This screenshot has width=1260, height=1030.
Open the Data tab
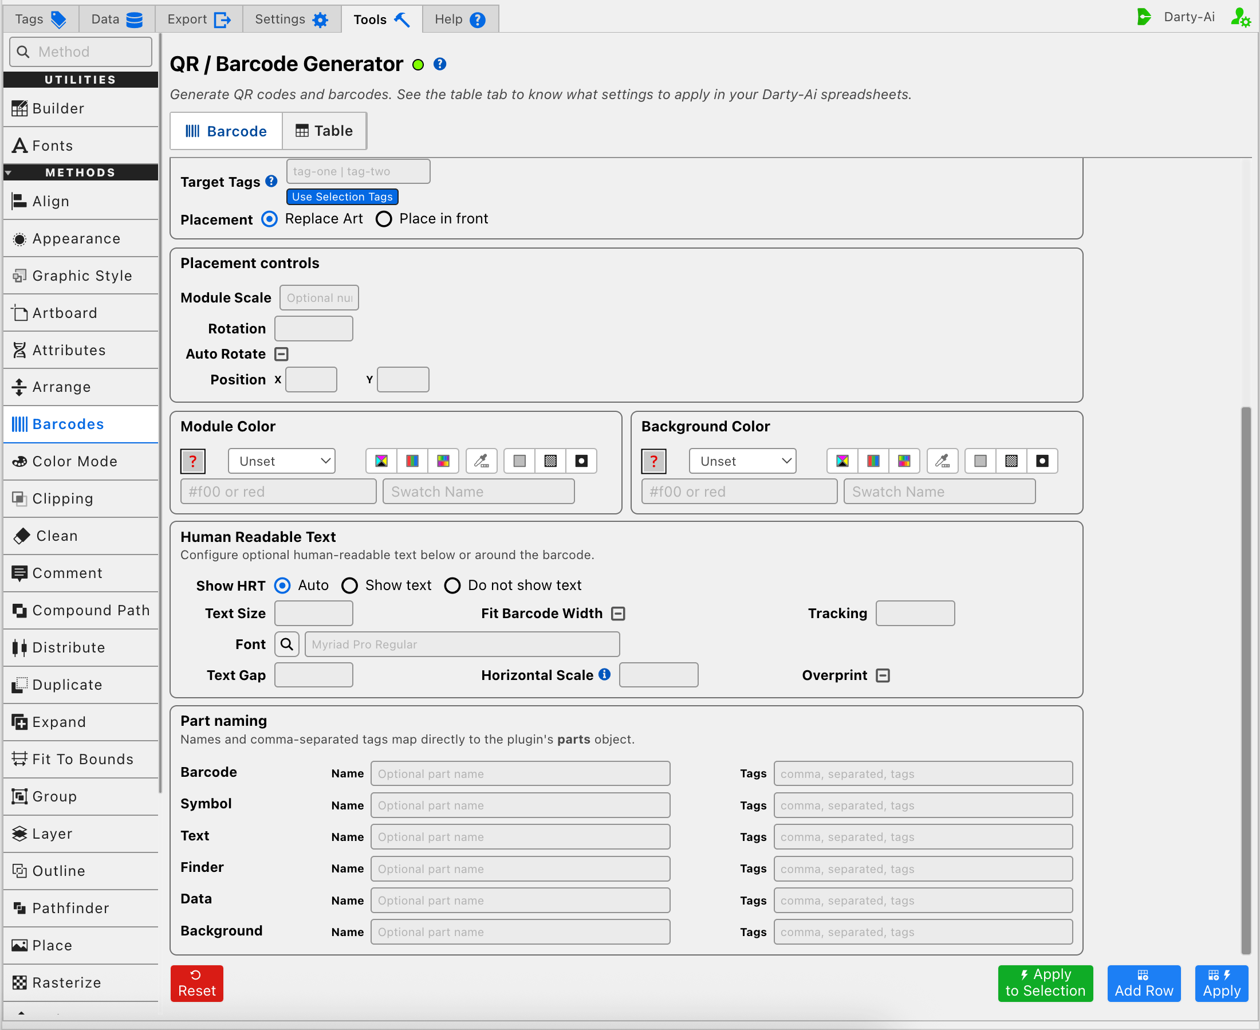117,19
